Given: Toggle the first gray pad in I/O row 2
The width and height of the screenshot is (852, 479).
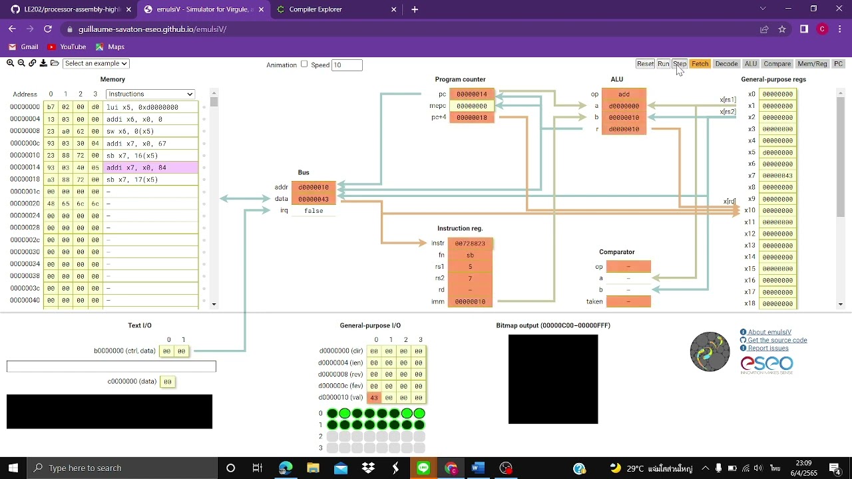Looking at the screenshot, I should click(332, 436).
